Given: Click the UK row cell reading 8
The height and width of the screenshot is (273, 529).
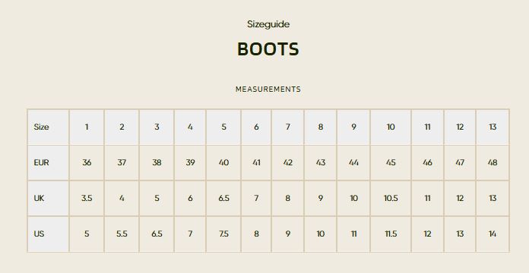Looking at the screenshot, I should click(288, 198).
